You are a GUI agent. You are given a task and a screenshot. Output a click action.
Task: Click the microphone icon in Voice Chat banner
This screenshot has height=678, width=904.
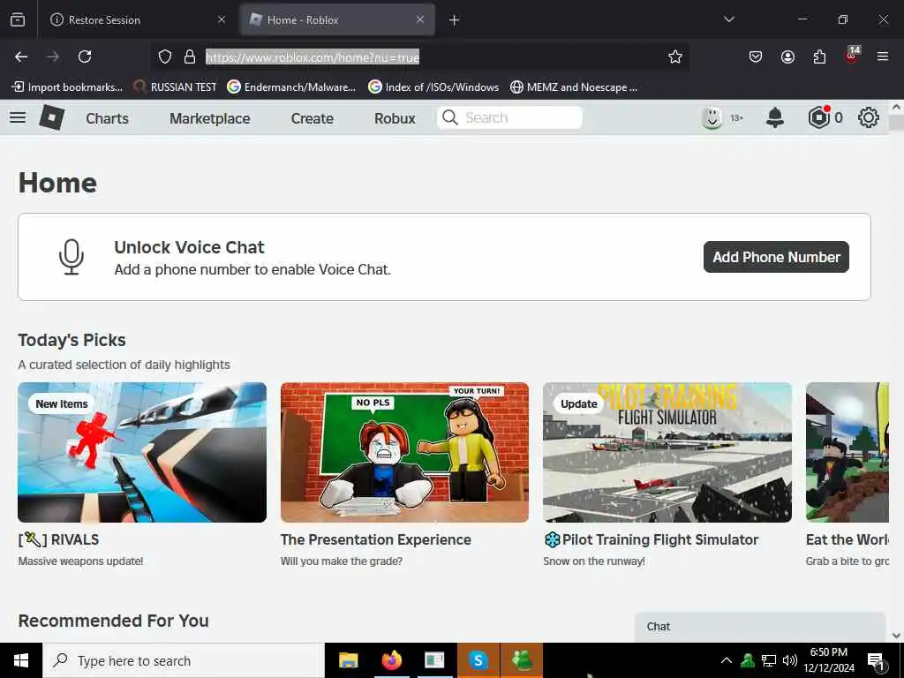(x=72, y=257)
